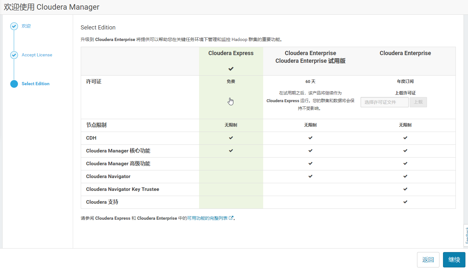Click the 返回 button

[428, 260]
